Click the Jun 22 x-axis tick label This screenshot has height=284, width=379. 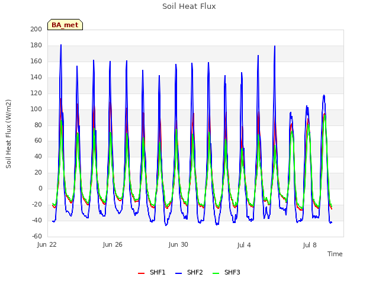47,244
